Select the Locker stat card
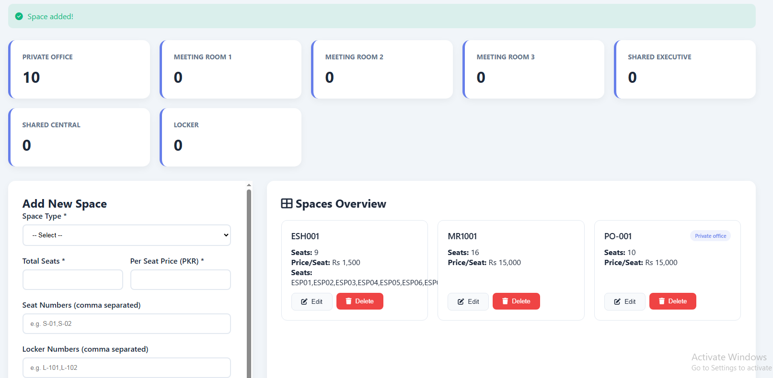Viewport: 773px width, 378px height. point(231,137)
